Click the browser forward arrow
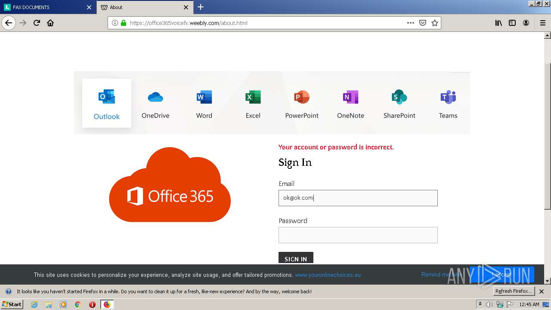The image size is (551, 310). pos(23,23)
